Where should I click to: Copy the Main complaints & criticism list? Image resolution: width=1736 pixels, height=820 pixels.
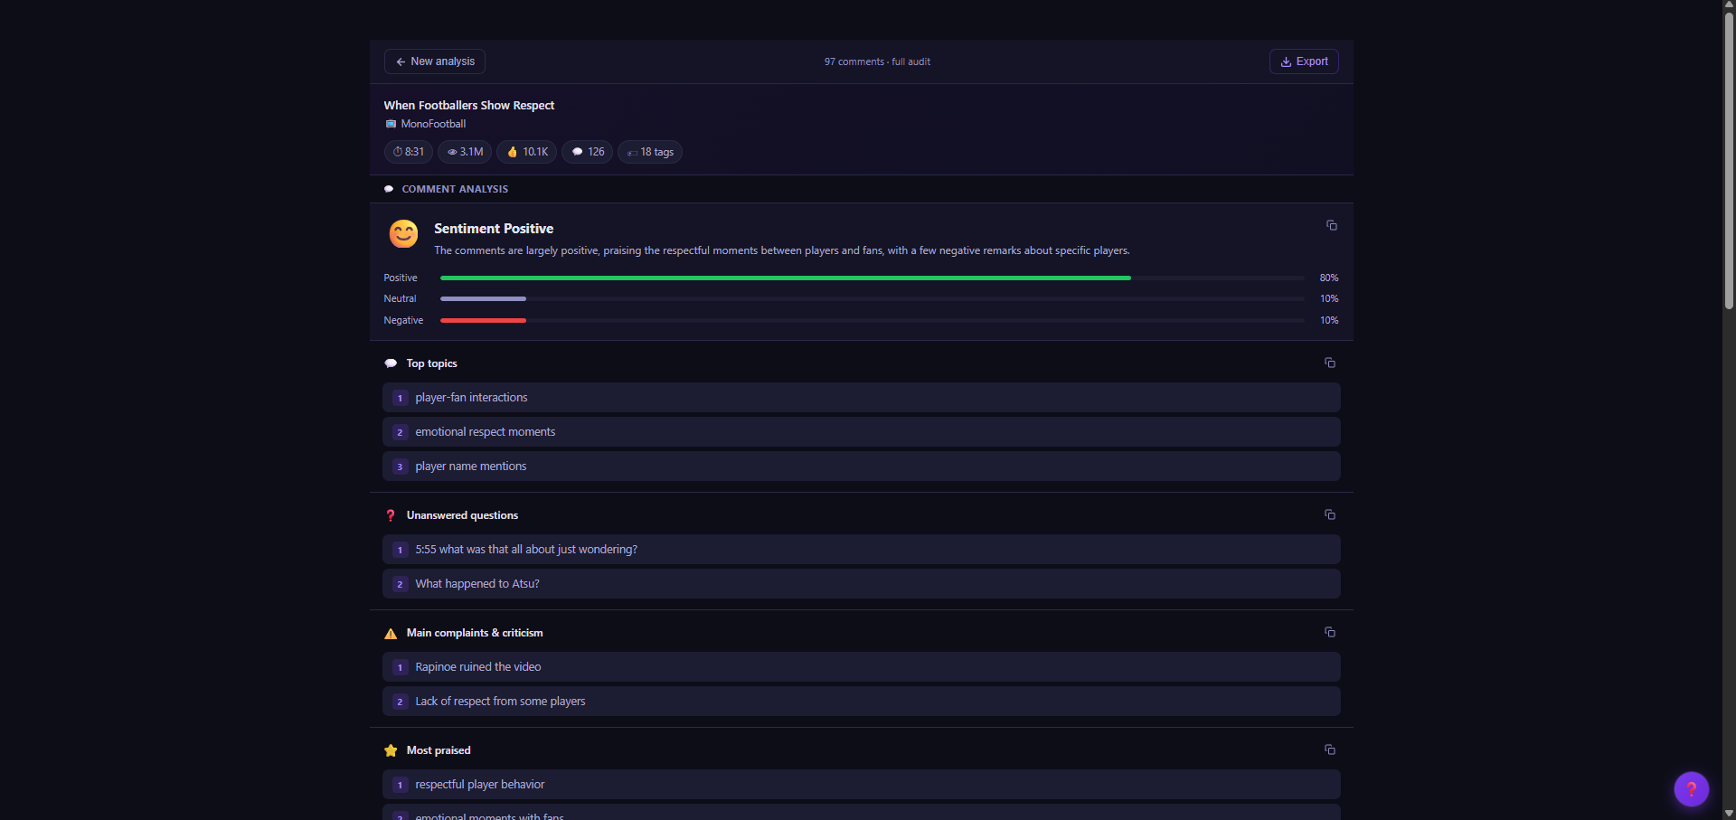(1329, 632)
